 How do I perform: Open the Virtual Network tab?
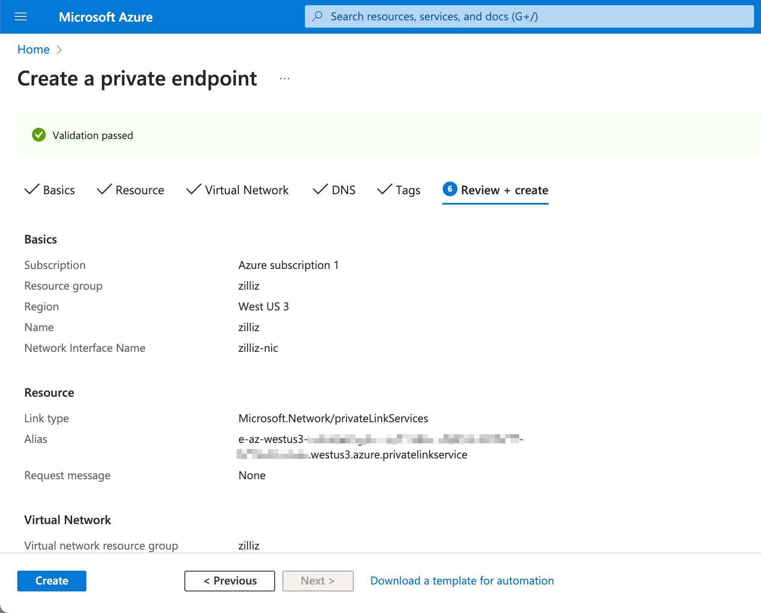tap(247, 190)
